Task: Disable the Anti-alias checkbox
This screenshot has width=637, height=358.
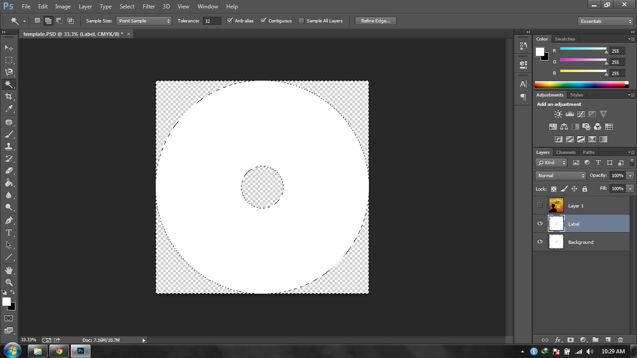Action: coord(229,21)
